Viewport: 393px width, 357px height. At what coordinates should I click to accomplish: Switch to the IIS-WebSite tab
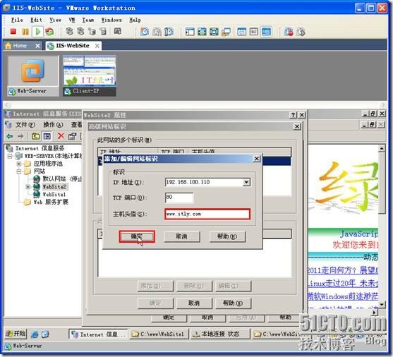pyautogui.click(x=73, y=46)
